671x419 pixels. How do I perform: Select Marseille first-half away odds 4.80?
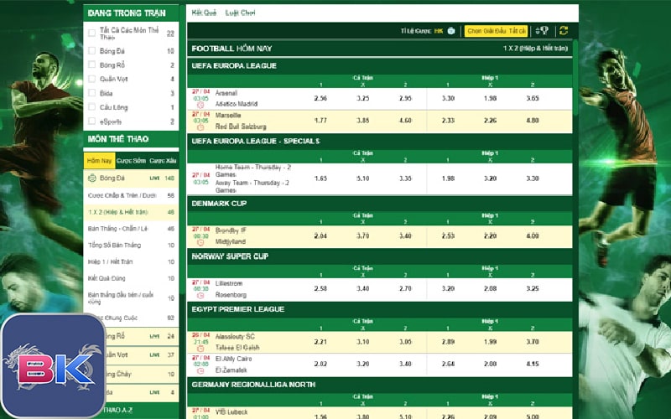533,121
